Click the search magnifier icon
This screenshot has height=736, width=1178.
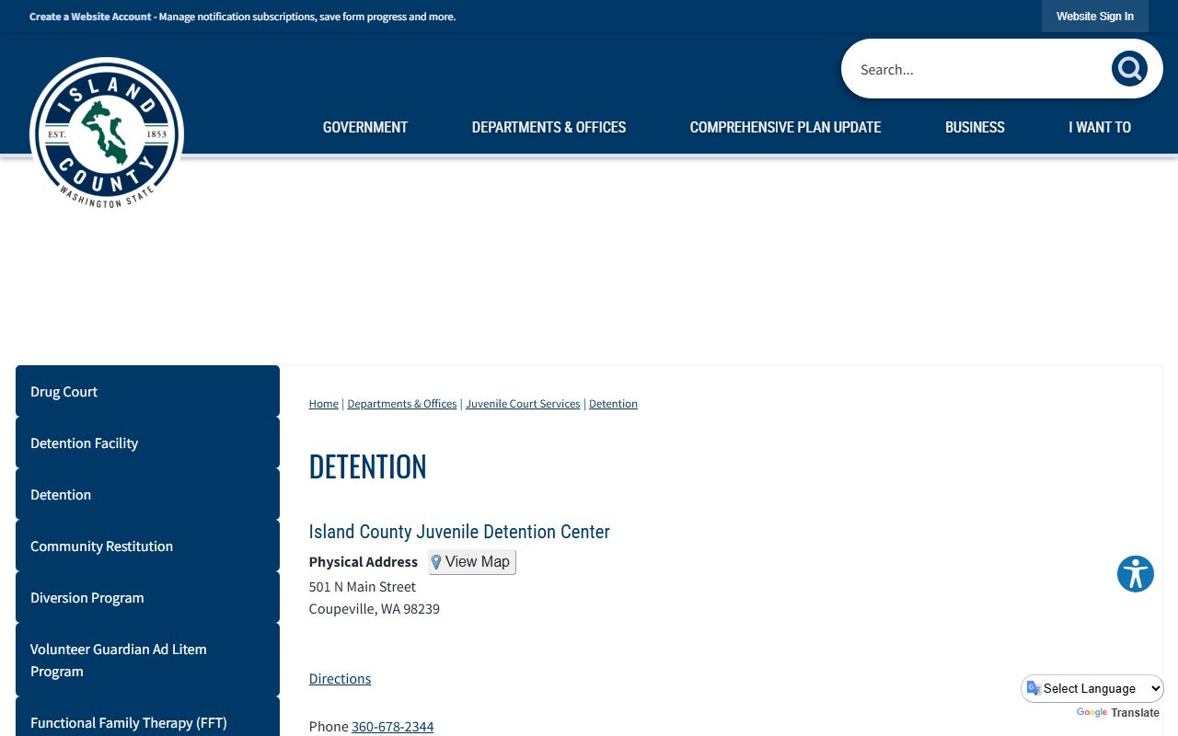[x=1129, y=69]
